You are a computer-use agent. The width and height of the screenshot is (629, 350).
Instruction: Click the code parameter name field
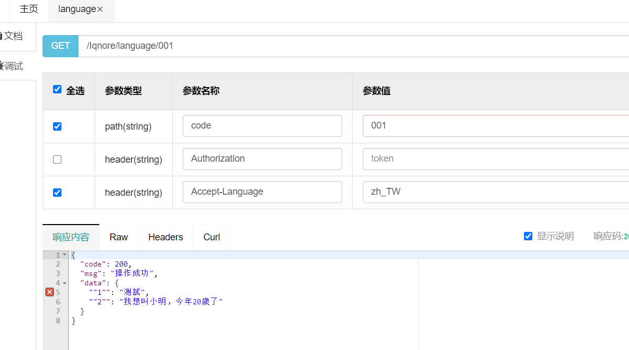point(263,126)
